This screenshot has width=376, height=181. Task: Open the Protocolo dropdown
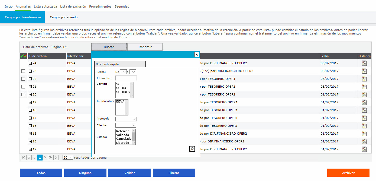126,119
